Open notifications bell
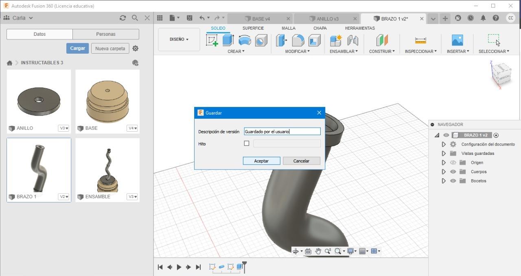The image size is (521, 276). [x=483, y=18]
